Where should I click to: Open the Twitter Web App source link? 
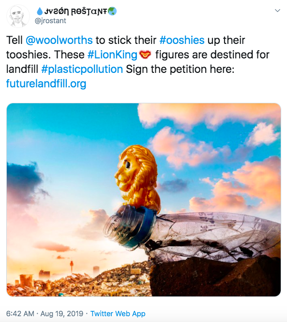[118, 314]
